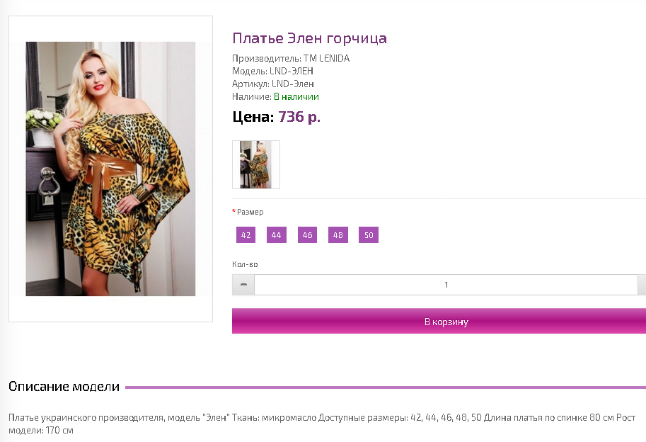Screen dimensions: 646x442
Task: Enlarge the main product photo
Action: coord(110,169)
